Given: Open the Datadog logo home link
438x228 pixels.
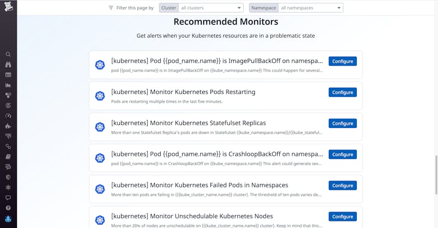Looking at the screenshot, I should [8, 6].
